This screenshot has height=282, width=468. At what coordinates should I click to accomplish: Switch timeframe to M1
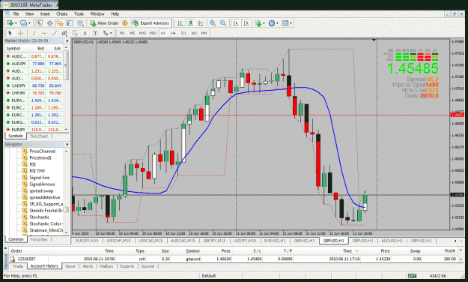(122, 33)
